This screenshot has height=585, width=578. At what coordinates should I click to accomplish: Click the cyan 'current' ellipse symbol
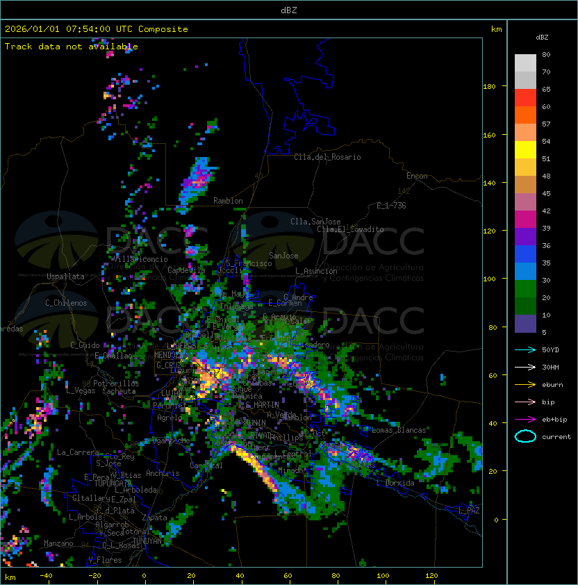[525, 436]
